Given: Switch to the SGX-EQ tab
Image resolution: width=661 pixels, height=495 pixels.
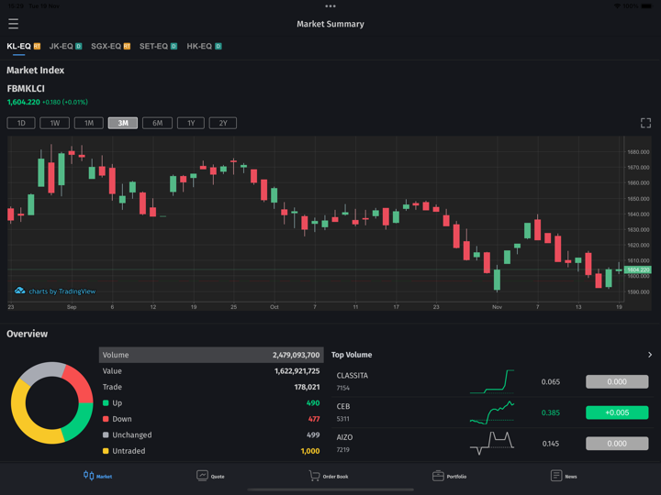Looking at the screenshot, I should tap(110, 46).
